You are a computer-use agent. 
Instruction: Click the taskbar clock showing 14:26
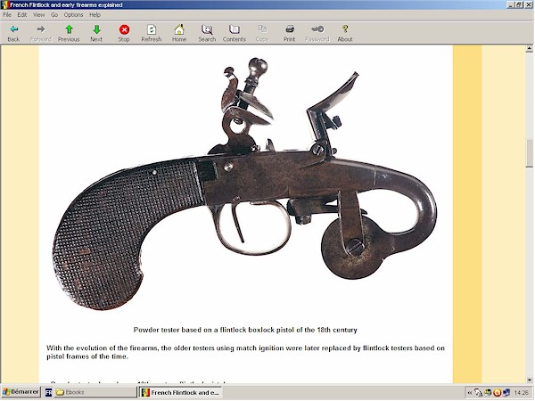[521, 393]
